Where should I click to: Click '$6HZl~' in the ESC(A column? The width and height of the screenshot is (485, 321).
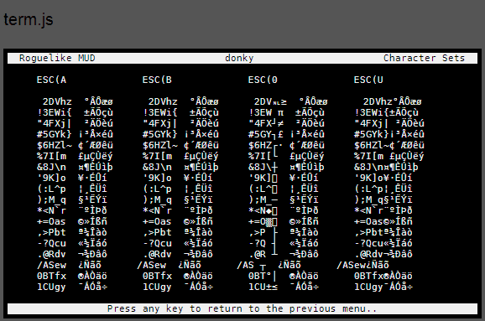(x=55, y=145)
